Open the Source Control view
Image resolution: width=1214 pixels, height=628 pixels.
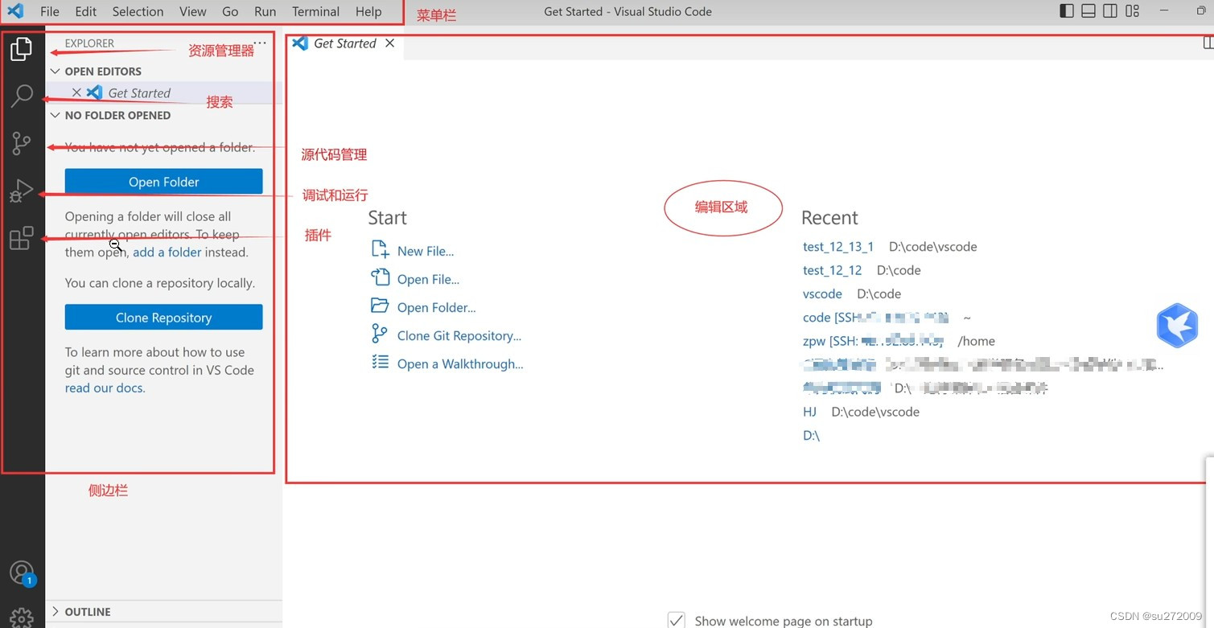21,143
